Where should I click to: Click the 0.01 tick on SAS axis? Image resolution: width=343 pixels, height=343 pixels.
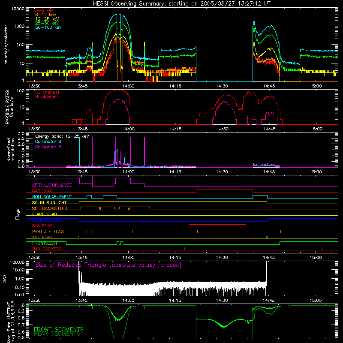click(20, 295)
